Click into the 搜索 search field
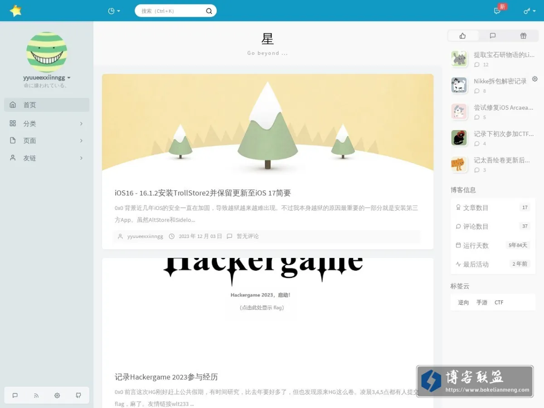Screen dimensions: 544x408 [171, 11]
